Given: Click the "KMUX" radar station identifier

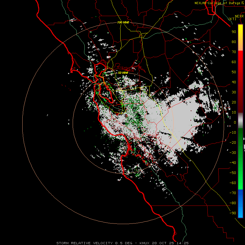Looking at the screenshot, I should [144, 243].
